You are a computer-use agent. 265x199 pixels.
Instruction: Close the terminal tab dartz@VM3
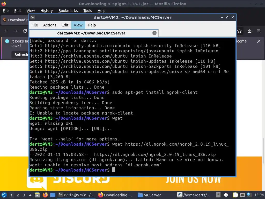[x=154, y=33]
